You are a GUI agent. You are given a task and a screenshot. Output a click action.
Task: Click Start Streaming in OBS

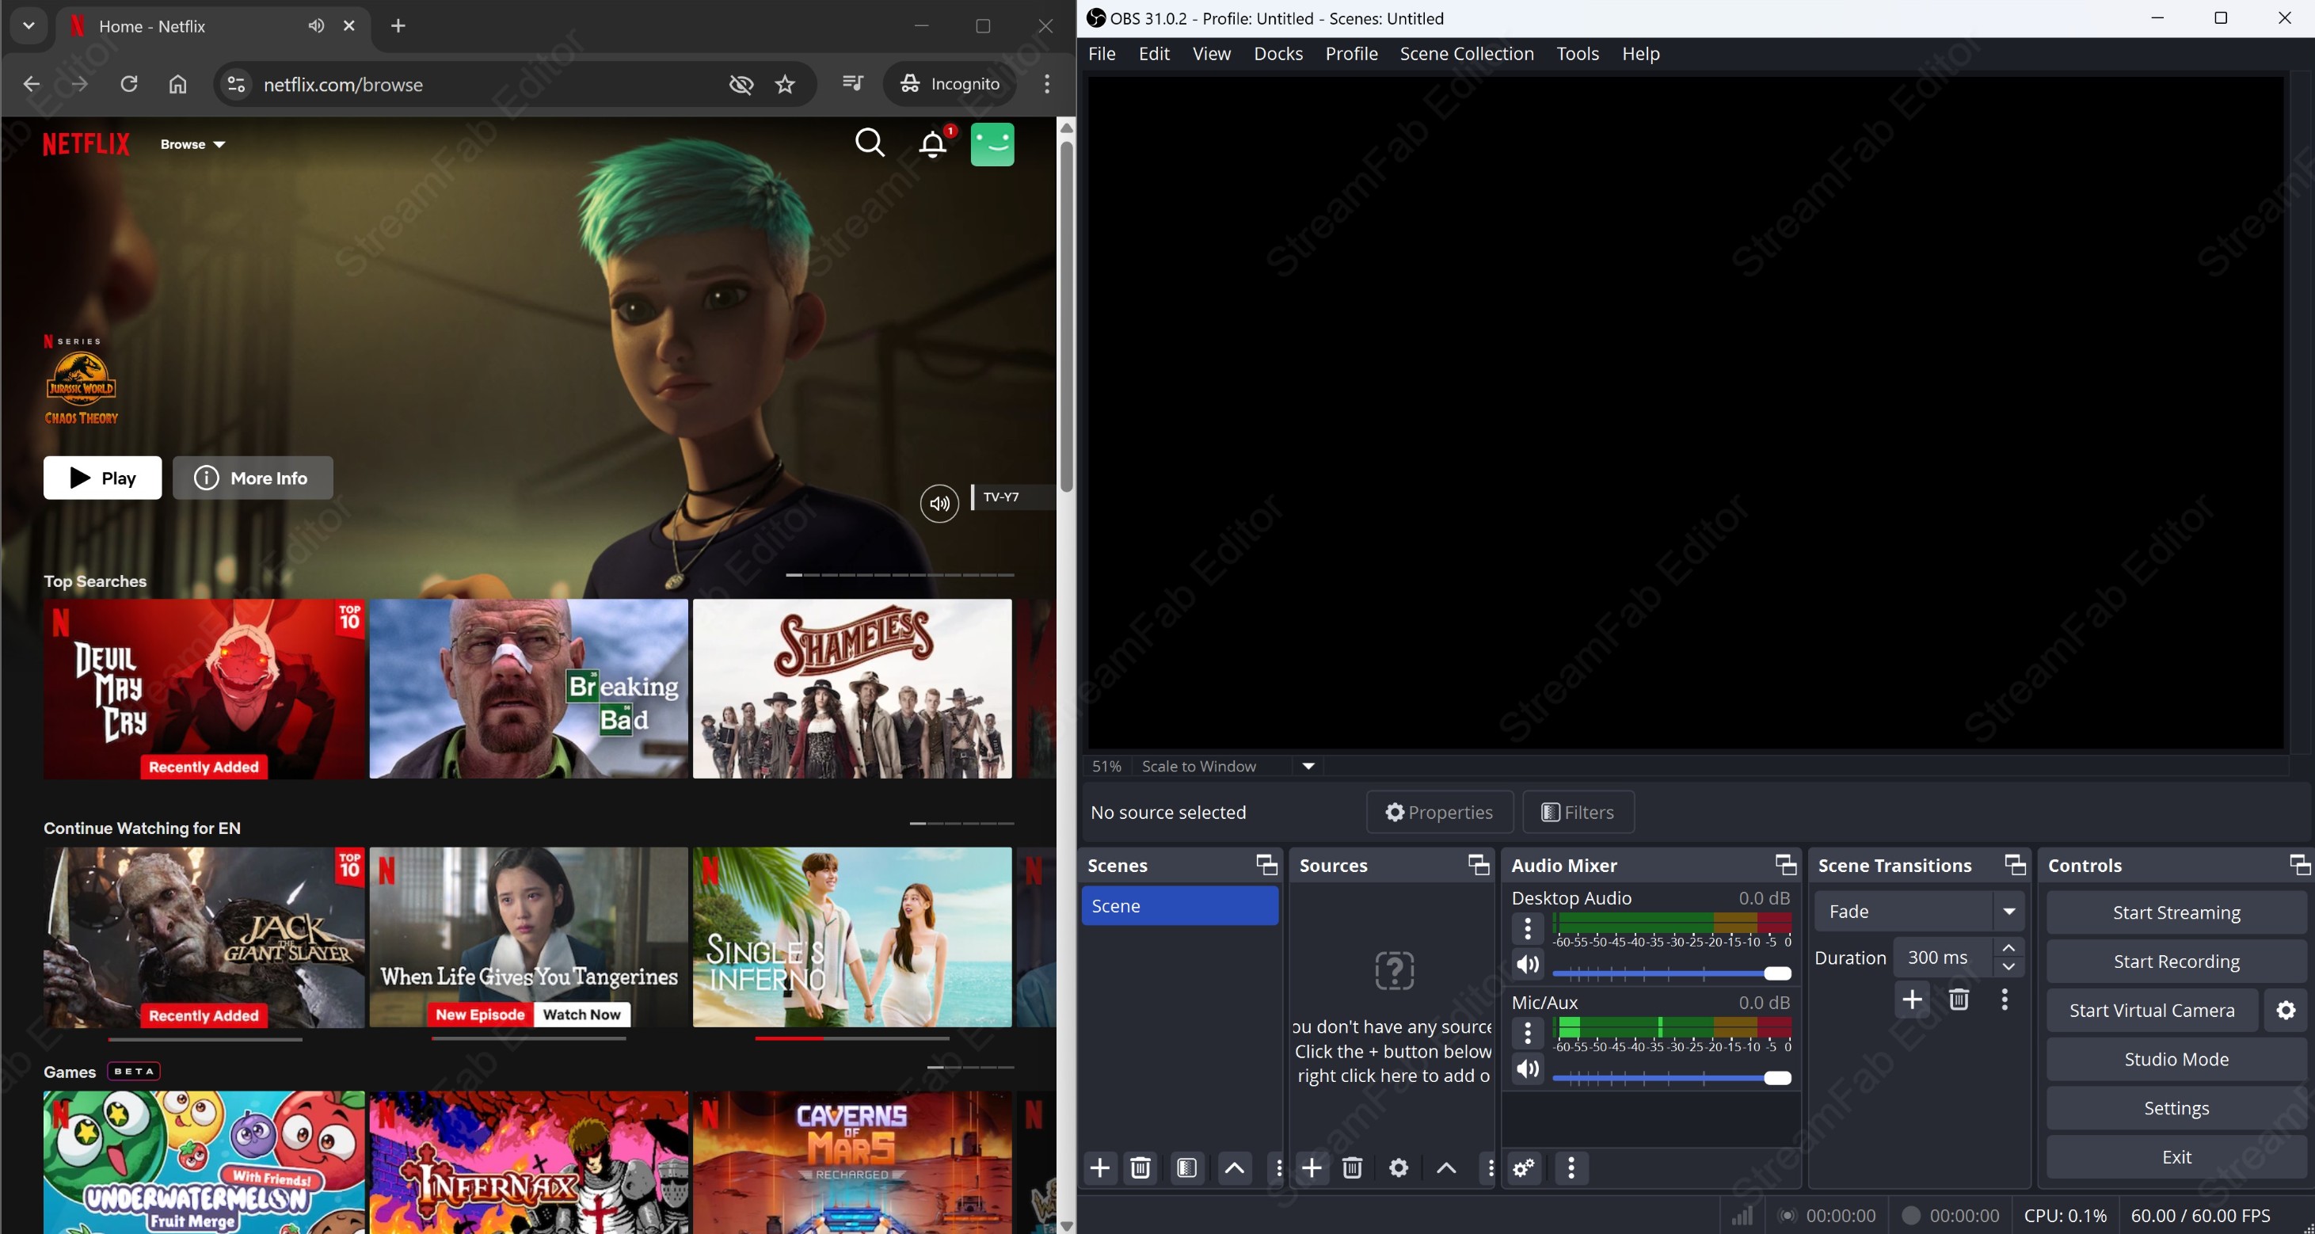[2176, 912]
